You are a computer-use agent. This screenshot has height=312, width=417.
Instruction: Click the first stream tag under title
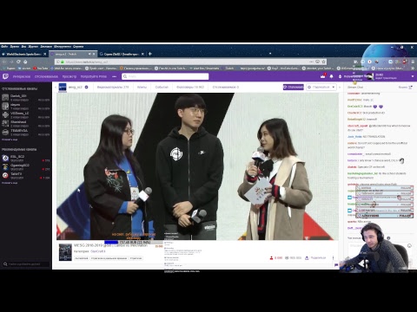point(82,258)
